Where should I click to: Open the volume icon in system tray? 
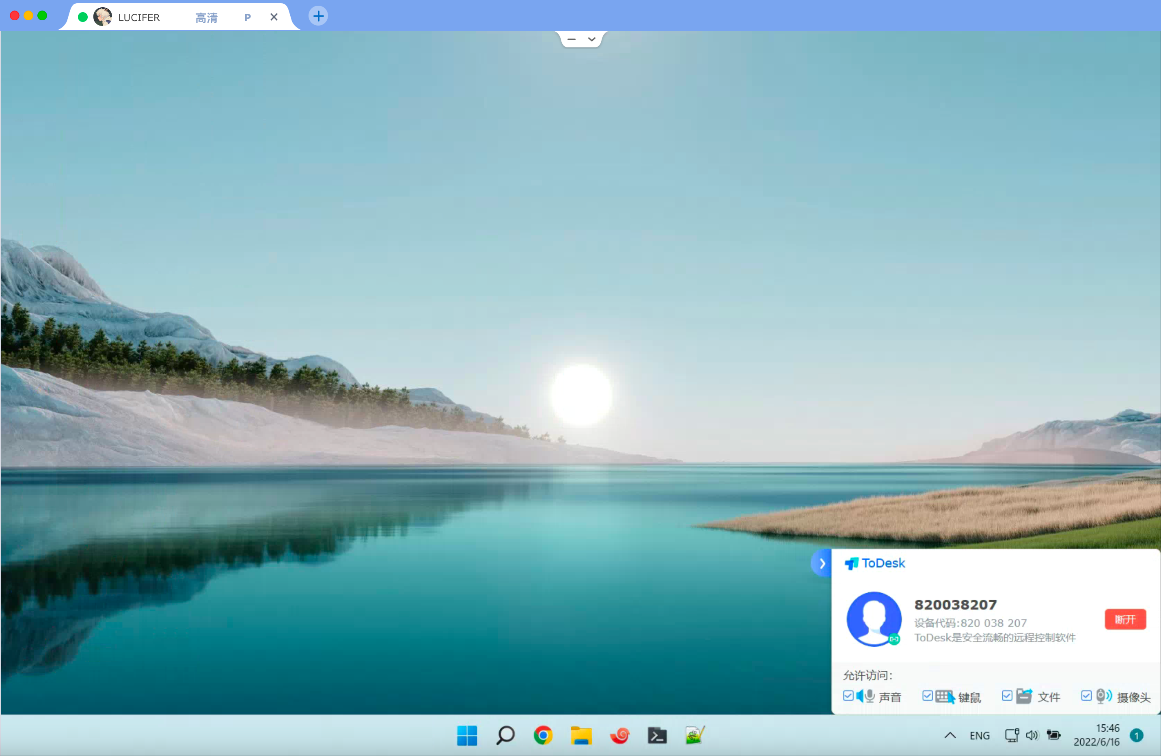[1032, 735]
